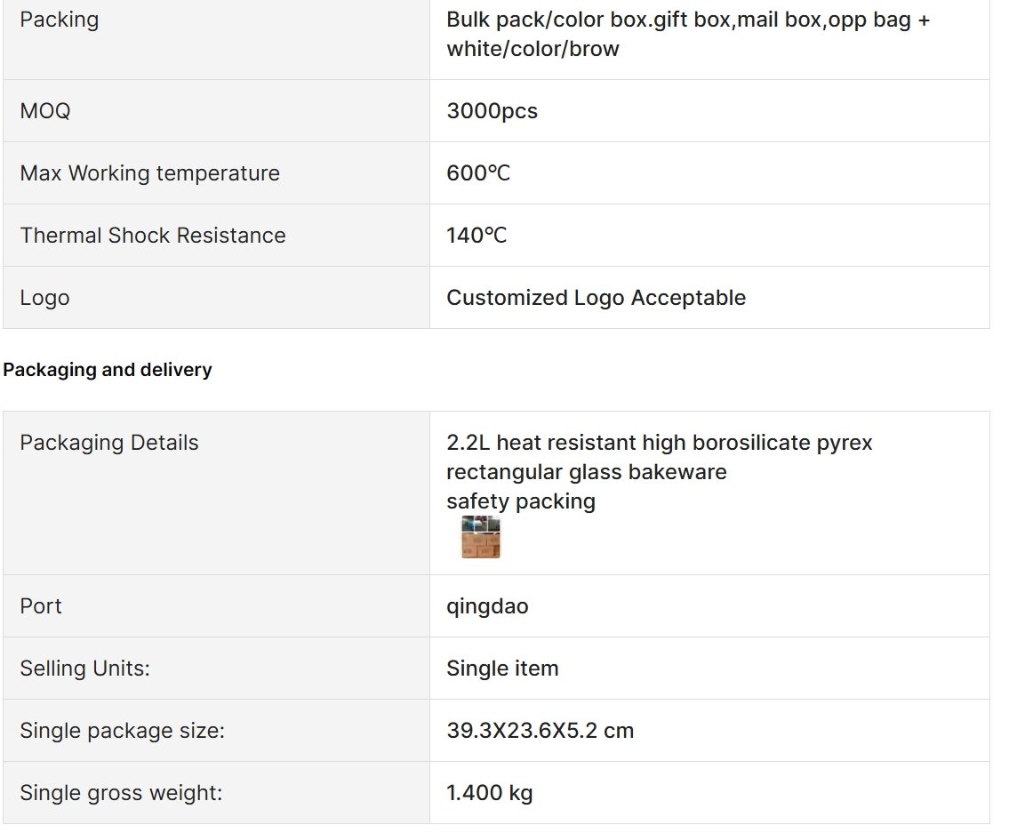
Task: Click the Selling Units label
Action: [x=85, y=669]
